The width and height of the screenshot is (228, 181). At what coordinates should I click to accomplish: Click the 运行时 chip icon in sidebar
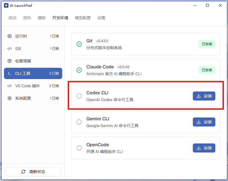pos(10,36)
